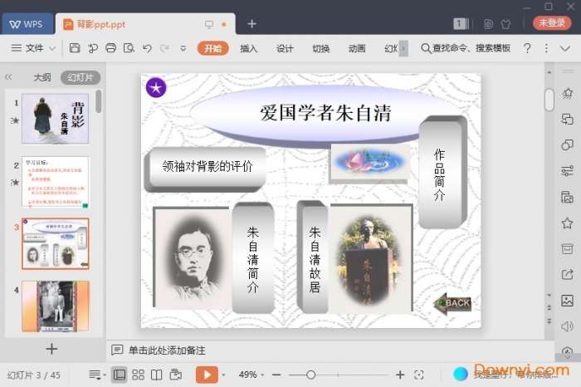The width and height of the screenshot is (581, 387).
Task: Click the purple star button on slide
Action: (156, 87)
